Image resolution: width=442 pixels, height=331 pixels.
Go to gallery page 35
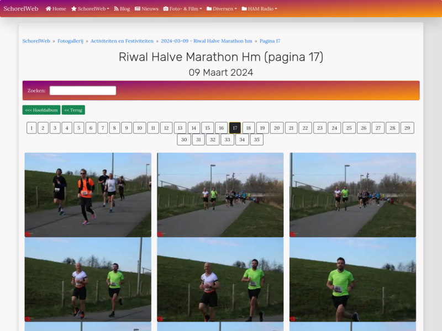(x=256, y=140)
